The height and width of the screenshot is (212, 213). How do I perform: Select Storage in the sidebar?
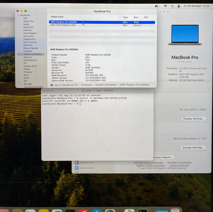(28, 84)
